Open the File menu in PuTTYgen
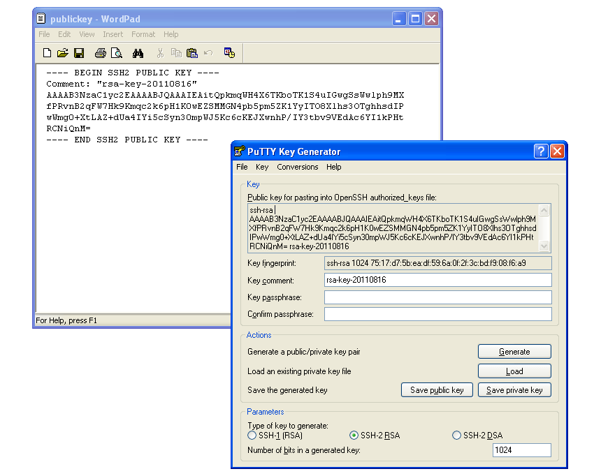 pyautogui.click(x=242, y=167)
